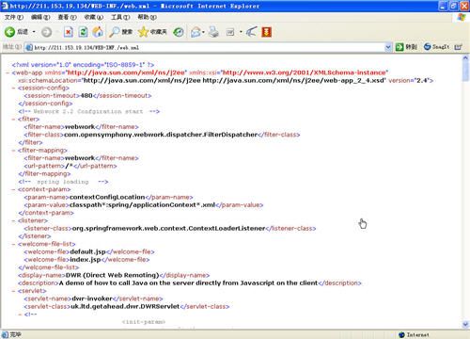Click the scrollbar down arrow

pos(465,325)
